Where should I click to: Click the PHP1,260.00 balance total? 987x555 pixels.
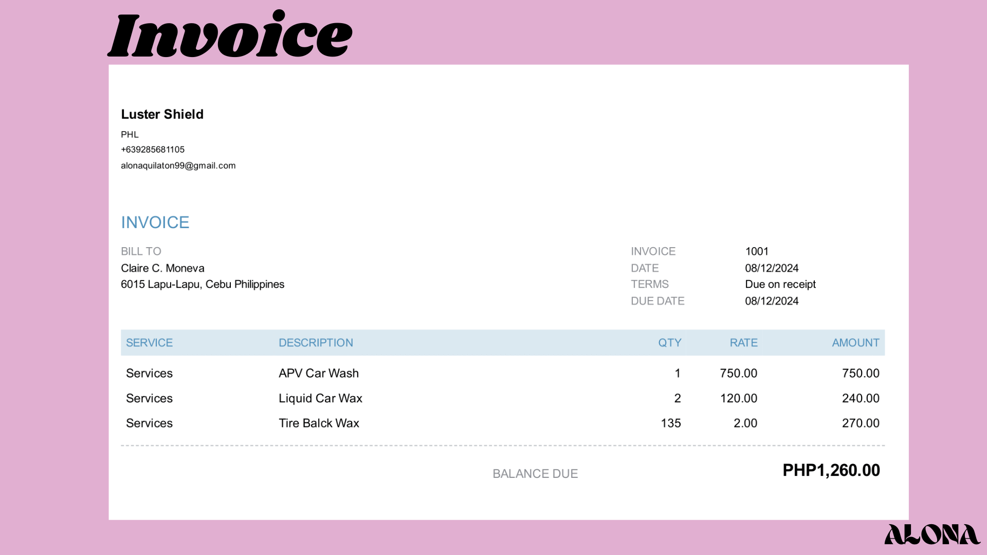click(831, 470)
